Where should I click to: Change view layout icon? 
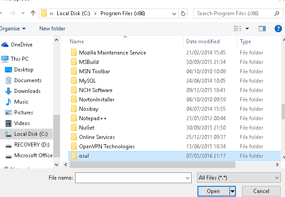238,29
